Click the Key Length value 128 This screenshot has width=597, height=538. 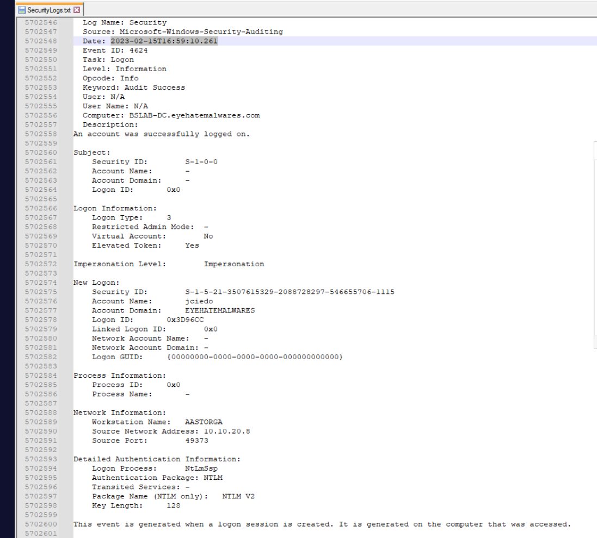click(173, 505)
